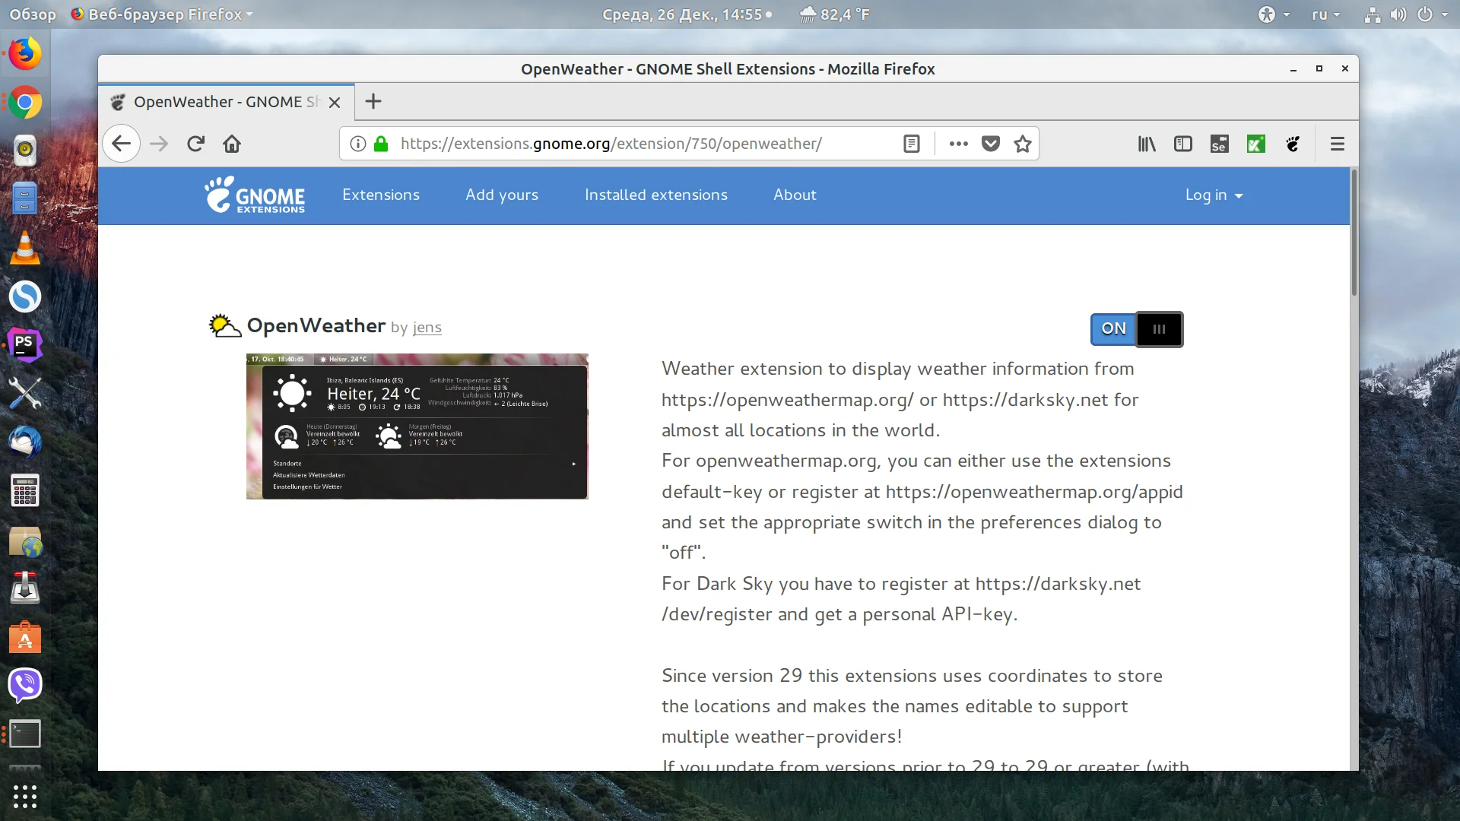Image resolution: width=1460 pixels, height=821 pixels.
Task: Select the Extensions nav item
Action: 380,195
